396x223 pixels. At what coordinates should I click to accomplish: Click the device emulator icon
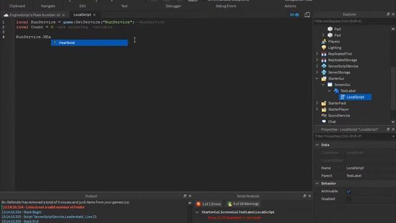[307, 15]
